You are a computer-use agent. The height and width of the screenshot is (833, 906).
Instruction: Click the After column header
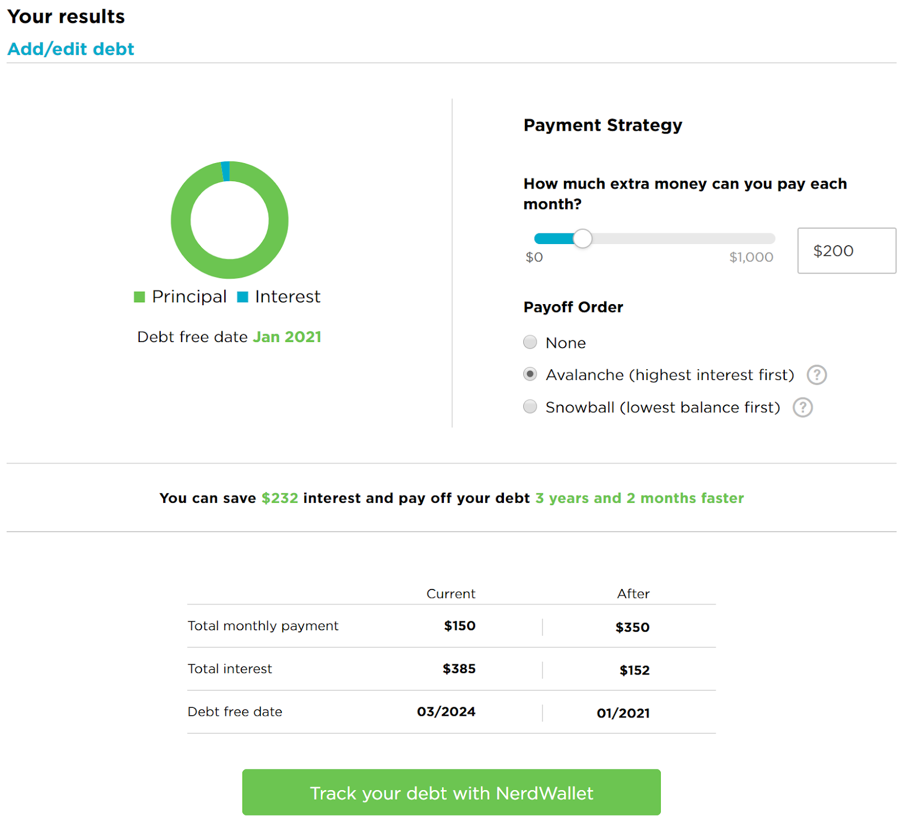point(633,593)
